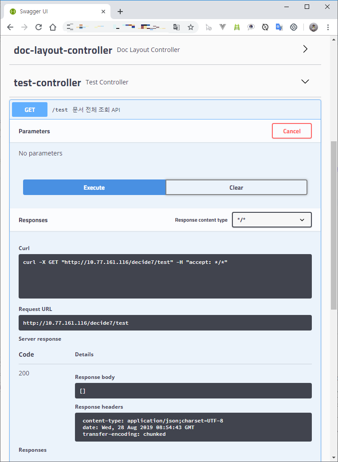This screenshot has width=338, height=462.
Task: Open a new browser tab
Action: 120,12
